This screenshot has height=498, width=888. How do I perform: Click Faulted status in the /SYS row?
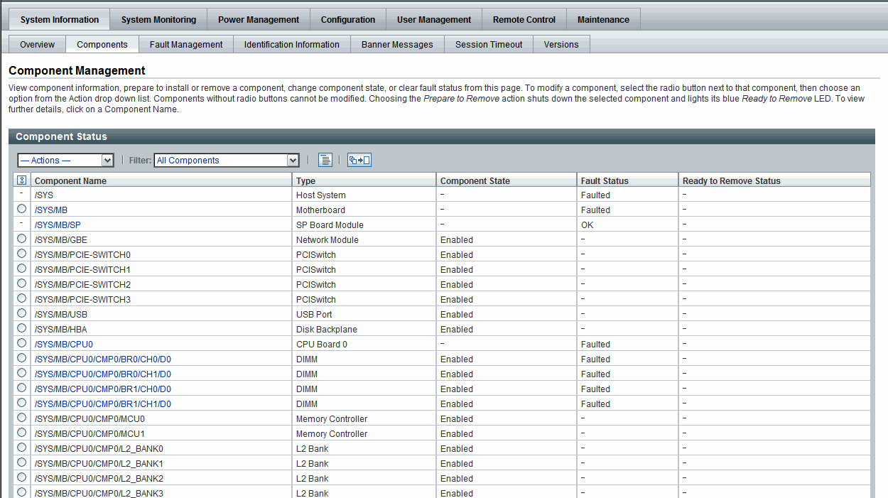(595, 195)
